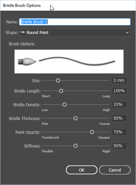Click the Paint Opacity slider handle
136x185 pixels.
click(x=92, y=132)
